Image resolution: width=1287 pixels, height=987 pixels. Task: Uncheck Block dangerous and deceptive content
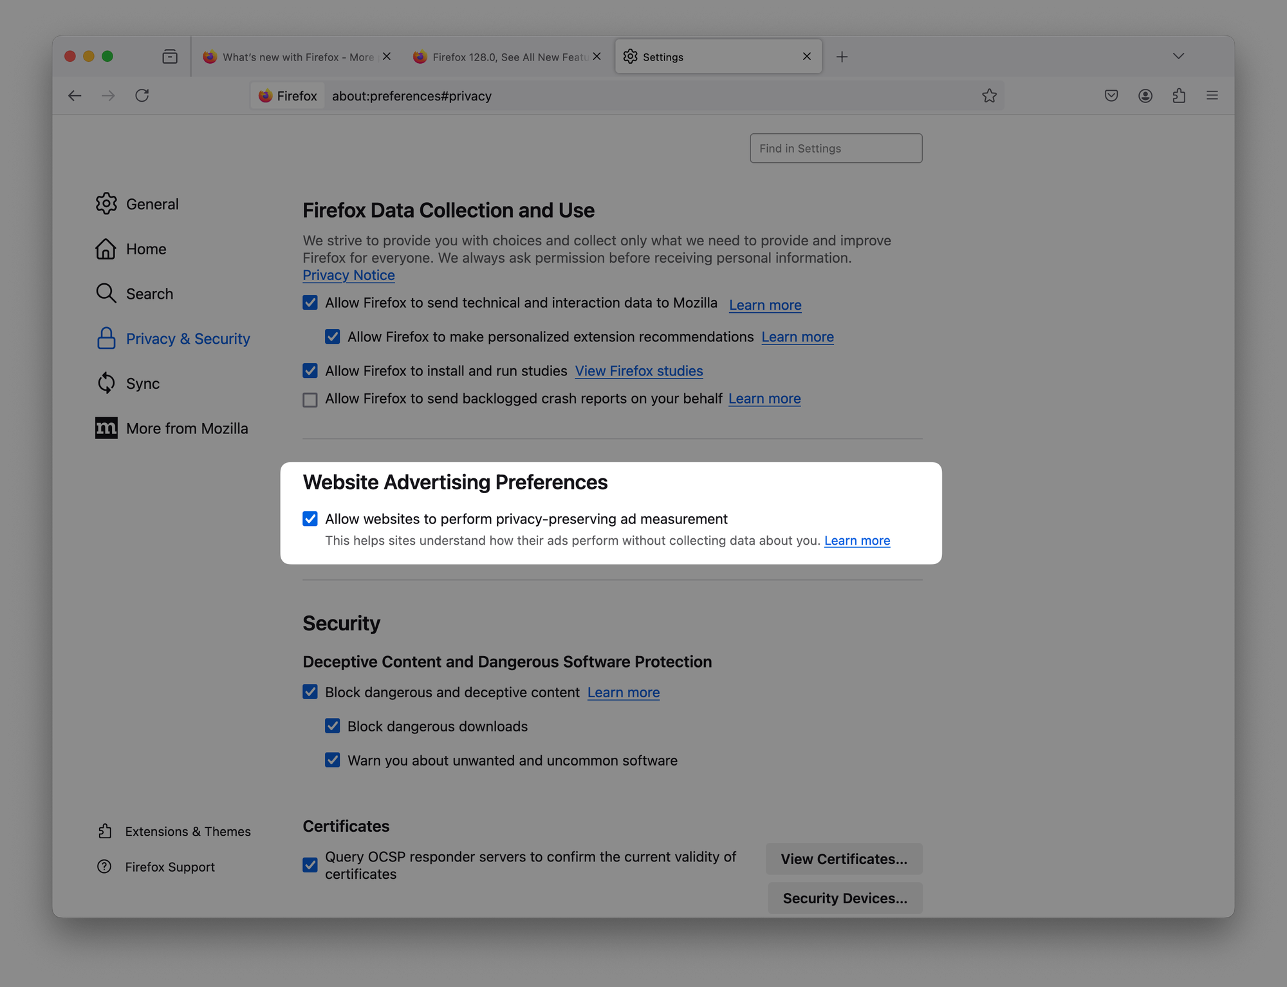(310, 692)
